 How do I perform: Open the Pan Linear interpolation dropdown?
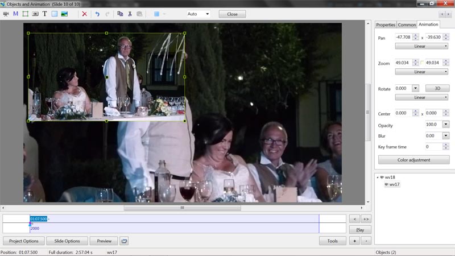(413, 46)
